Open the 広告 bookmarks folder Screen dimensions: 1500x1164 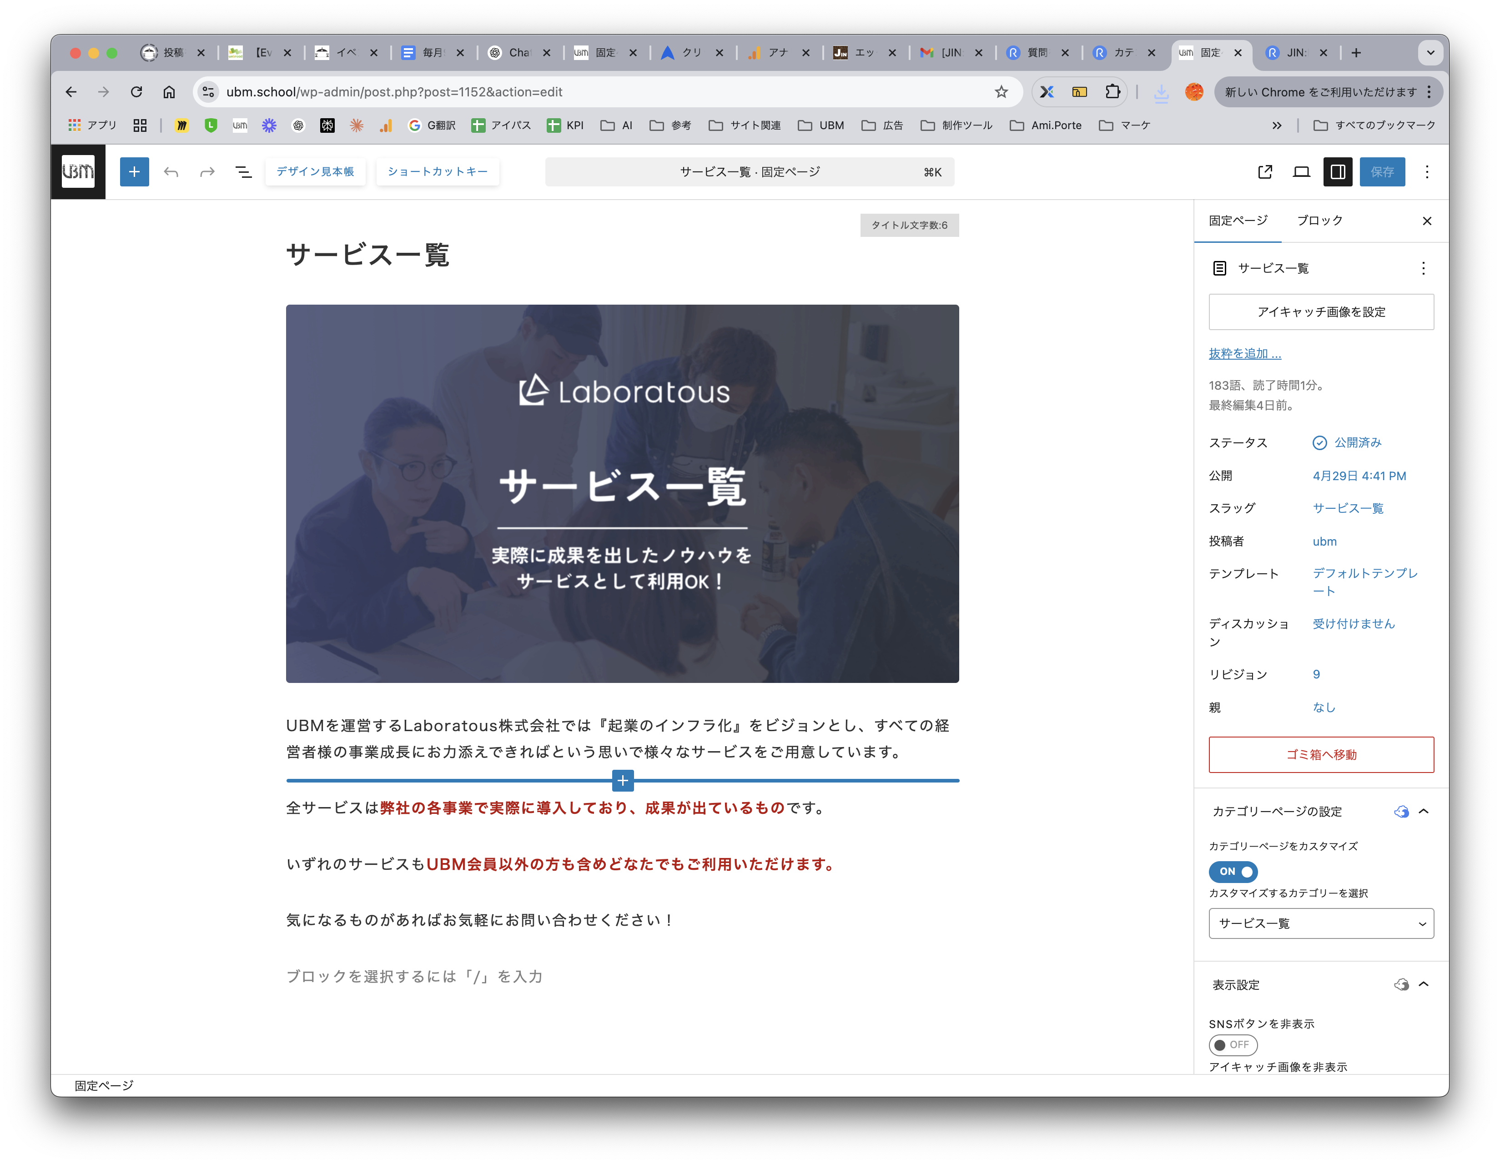click(882, 125)
